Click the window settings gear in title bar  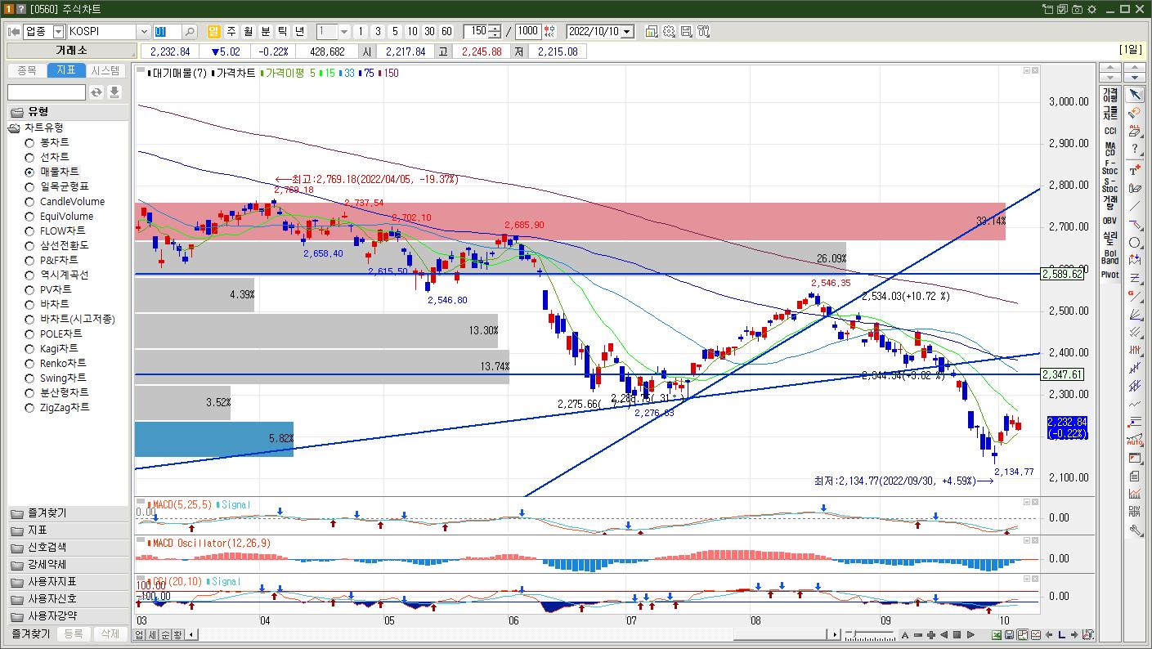point(1091,9)
